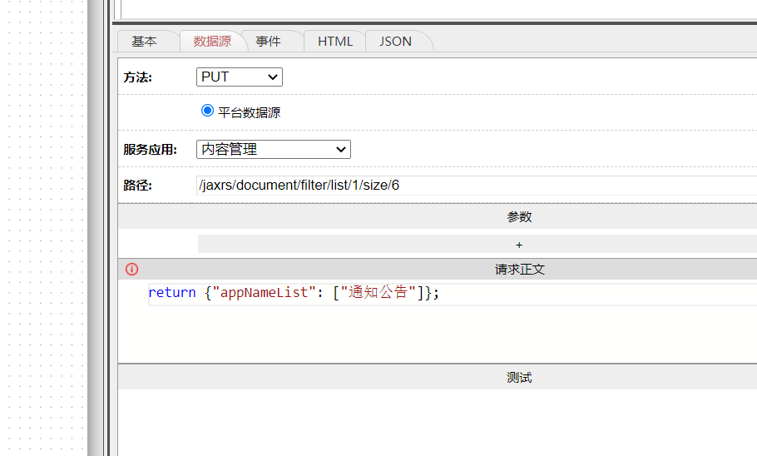This screenshot has width=757, height=456.
Task: Click into the 路径 path input field
Action: pos(477,186)
